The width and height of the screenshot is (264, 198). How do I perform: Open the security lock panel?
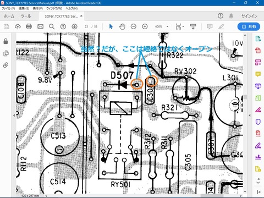[5, 41]
